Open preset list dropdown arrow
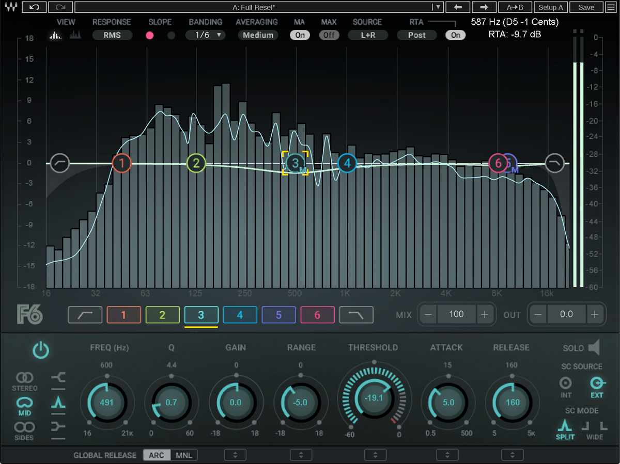 tap(438, 7)
